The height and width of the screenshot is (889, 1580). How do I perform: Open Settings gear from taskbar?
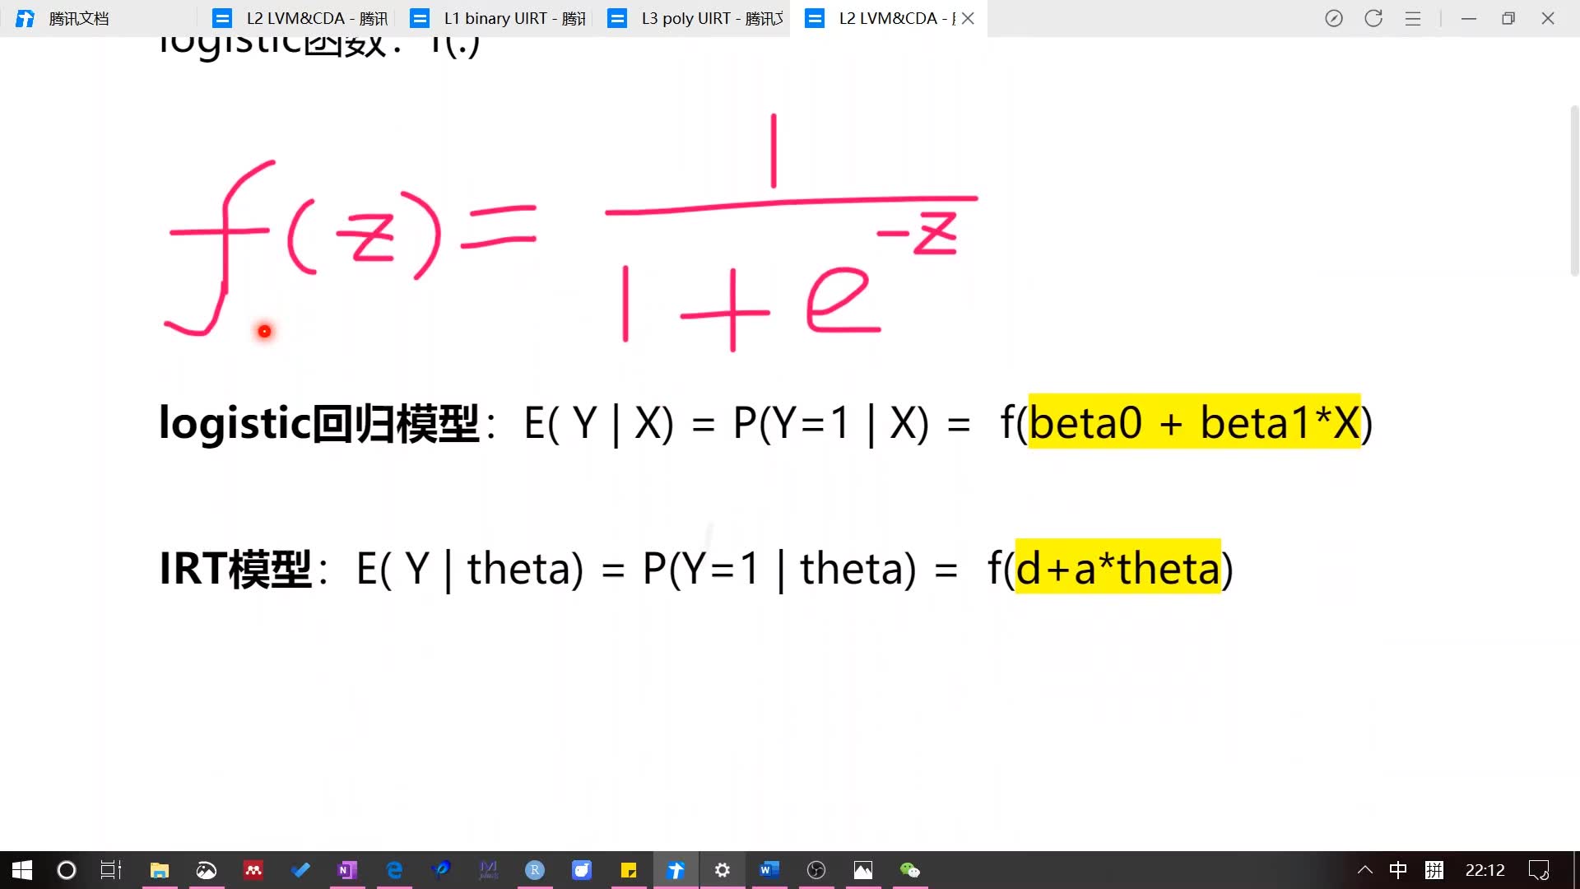pos(723,870)
